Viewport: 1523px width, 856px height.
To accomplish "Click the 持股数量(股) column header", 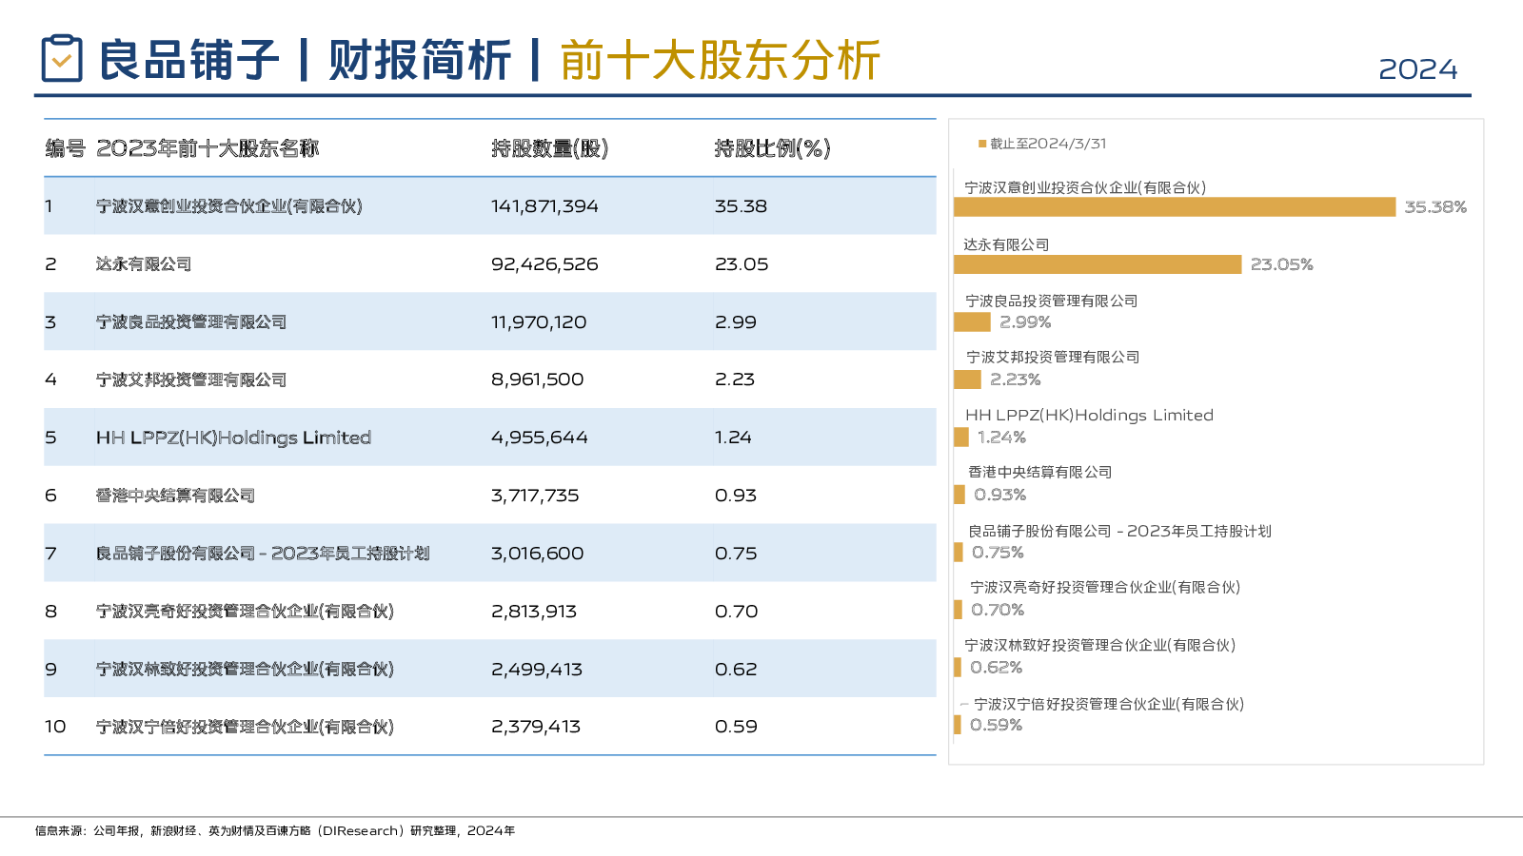I will point(549,148).
